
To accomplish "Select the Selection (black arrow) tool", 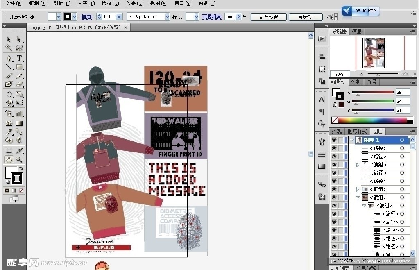I will (x=9, y=39).
